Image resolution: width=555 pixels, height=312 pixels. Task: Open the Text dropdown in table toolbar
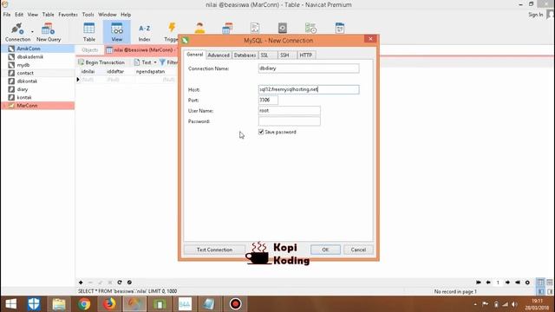[145, 62]
